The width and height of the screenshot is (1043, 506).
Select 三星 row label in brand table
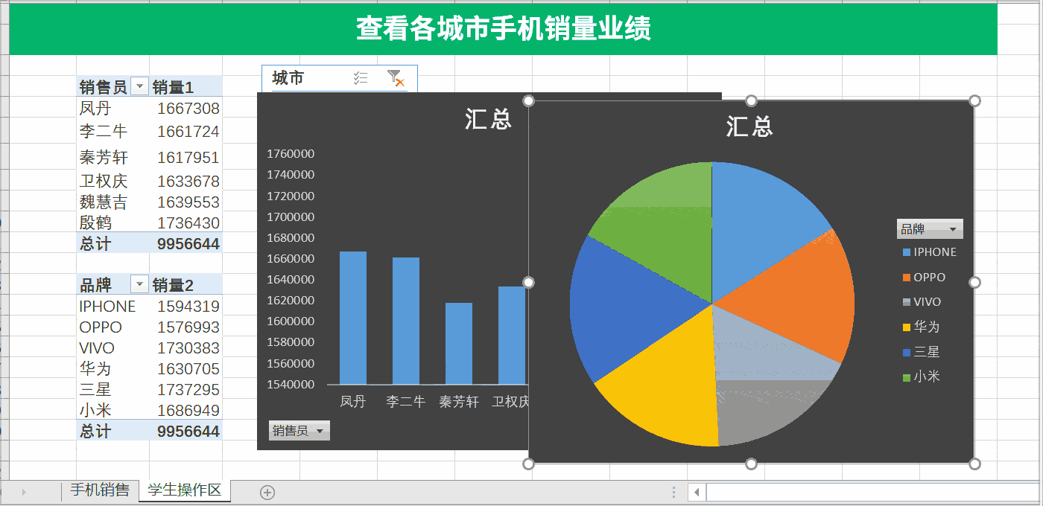click(x=113, y=389)
